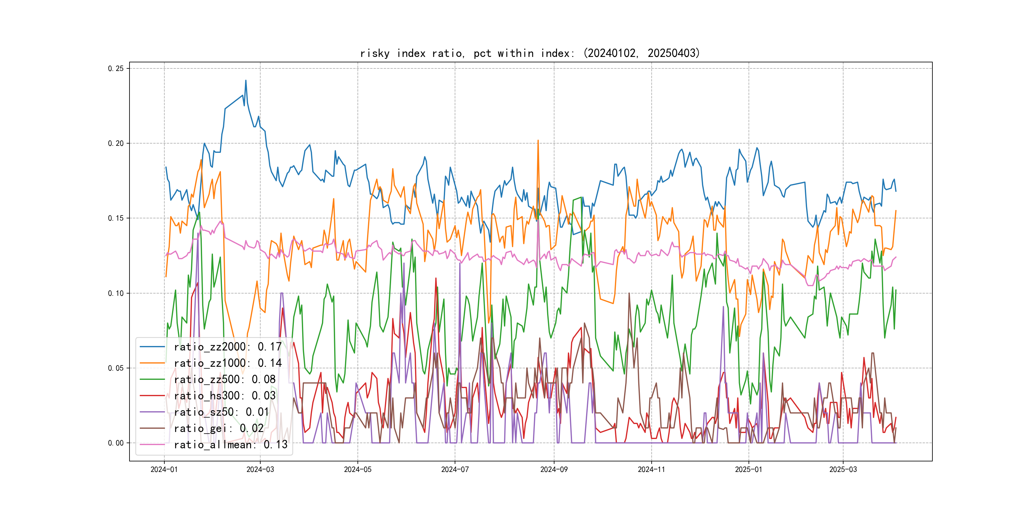Click the 0.25 y-axis tick label
The image size is (1036, 518).
coord(115,68)
